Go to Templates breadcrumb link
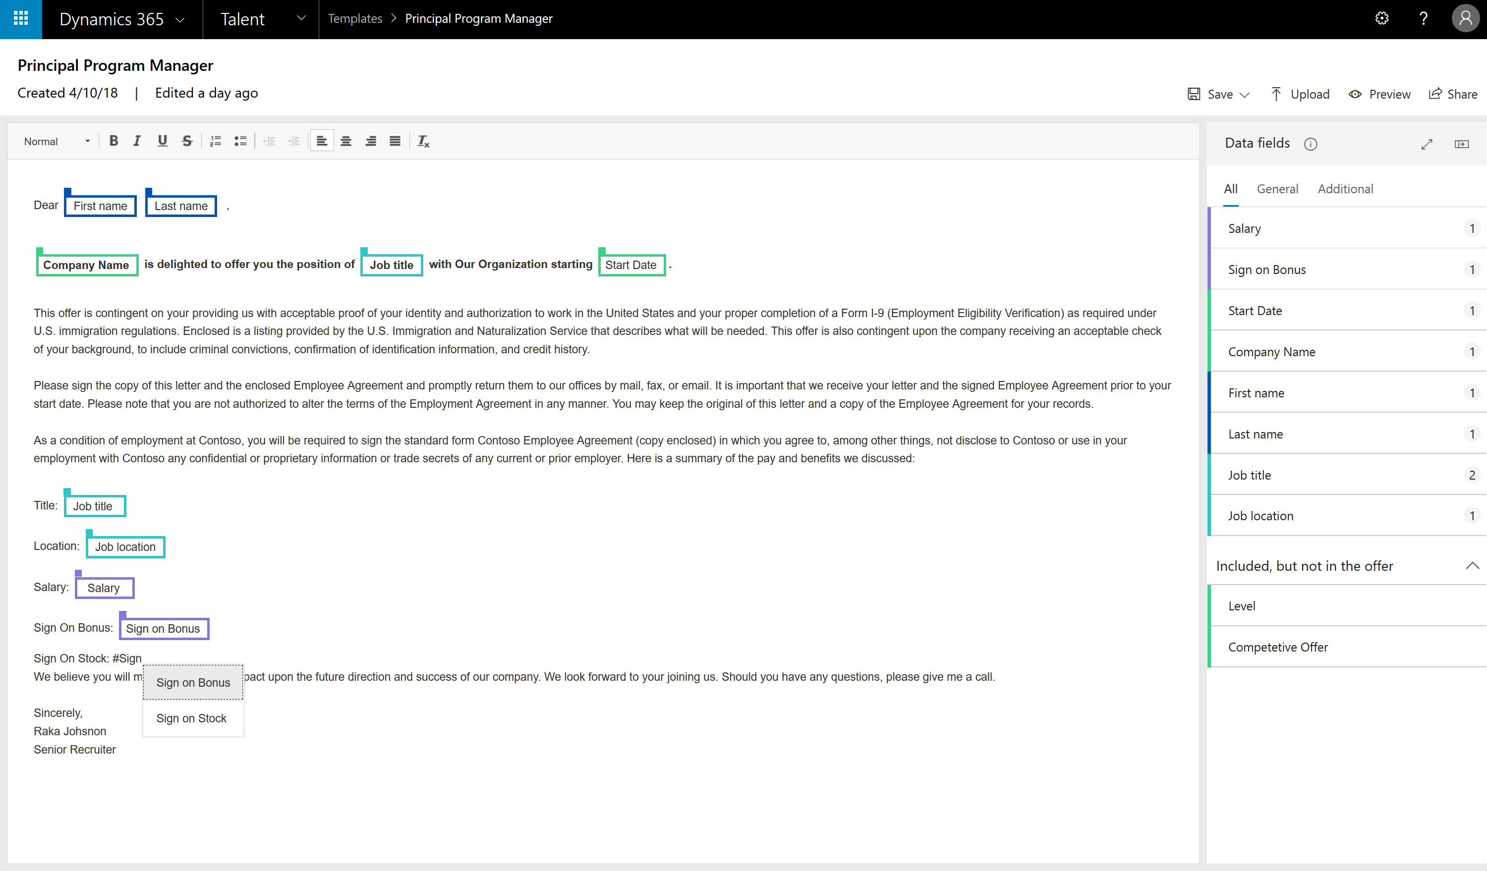The height and width of the screenshot is (871, 1487). coord(354,19)
